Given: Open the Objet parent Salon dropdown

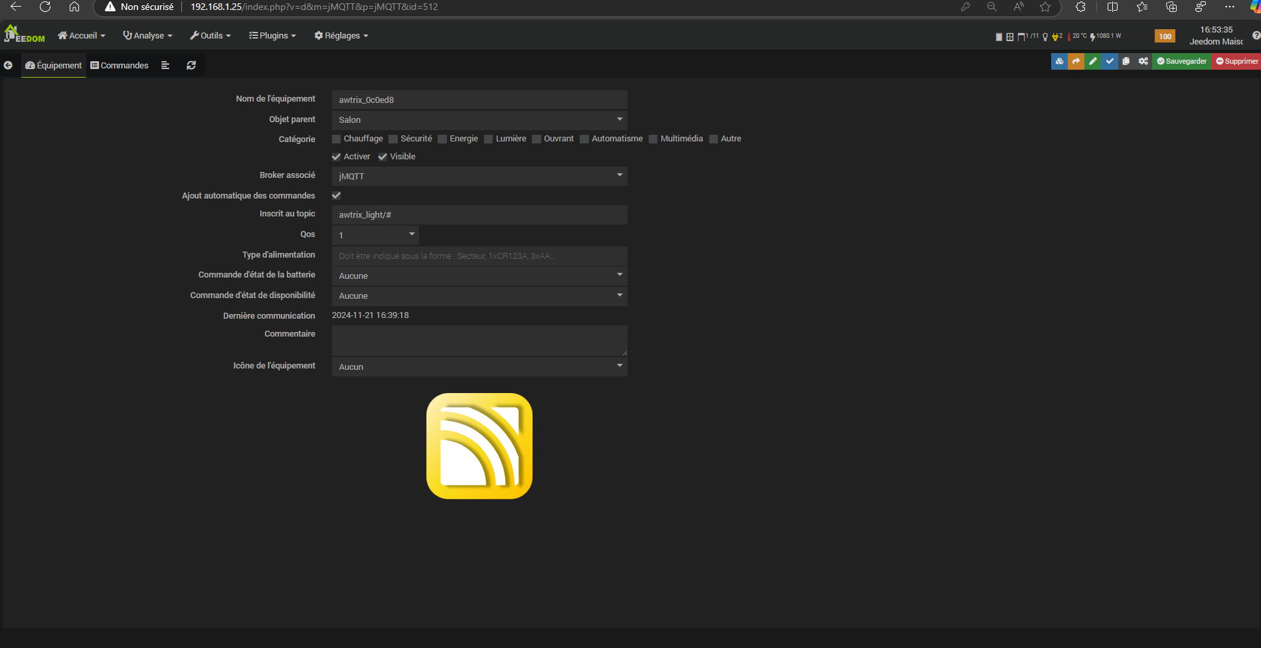Looking at the screenshot, I should [479, 120].
